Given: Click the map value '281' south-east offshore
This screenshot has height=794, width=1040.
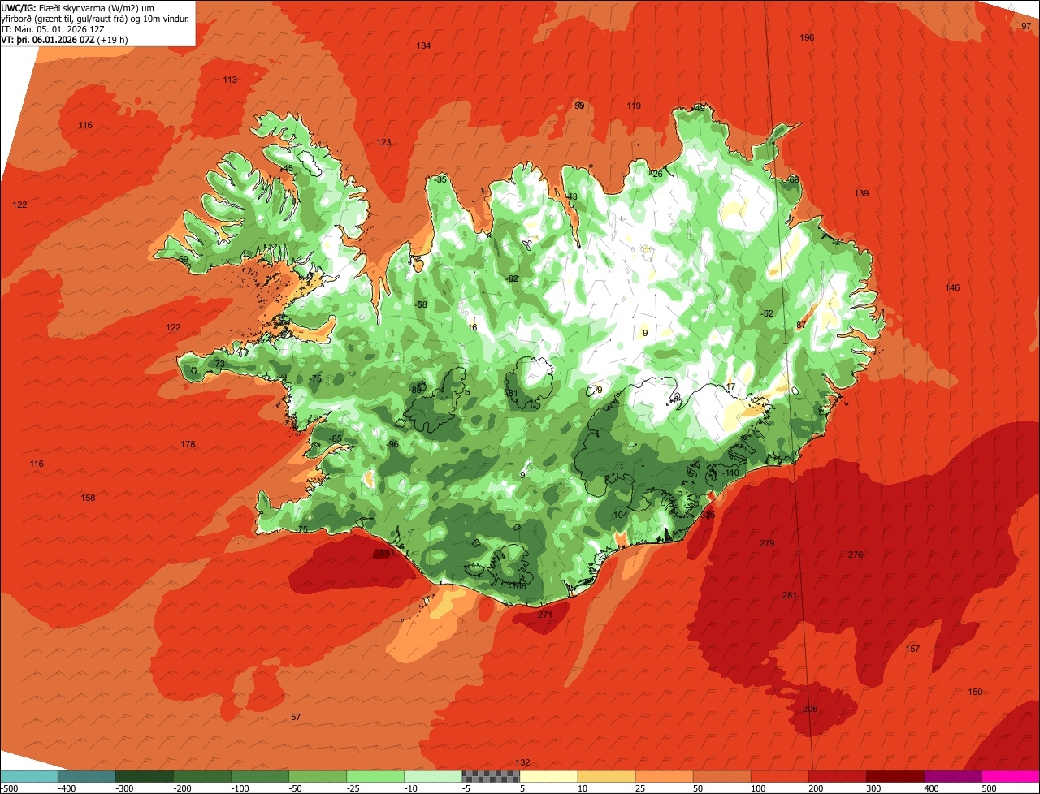Looking at the screenshot, I should pos(790,595).
